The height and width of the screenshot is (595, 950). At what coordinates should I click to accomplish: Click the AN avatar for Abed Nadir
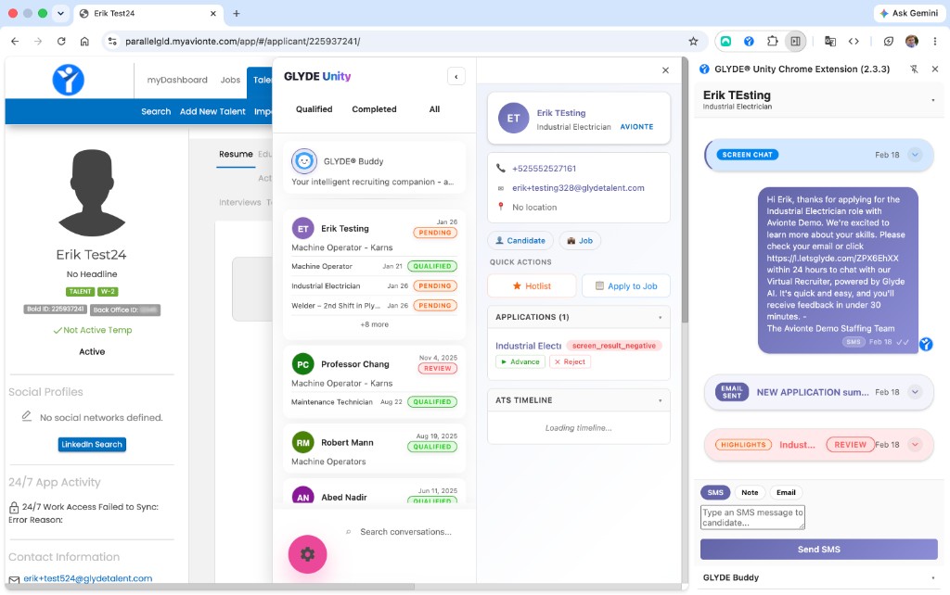tap(303, 497)
